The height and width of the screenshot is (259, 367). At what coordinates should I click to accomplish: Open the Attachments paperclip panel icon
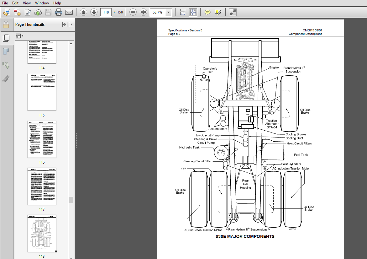pos(6,79)
